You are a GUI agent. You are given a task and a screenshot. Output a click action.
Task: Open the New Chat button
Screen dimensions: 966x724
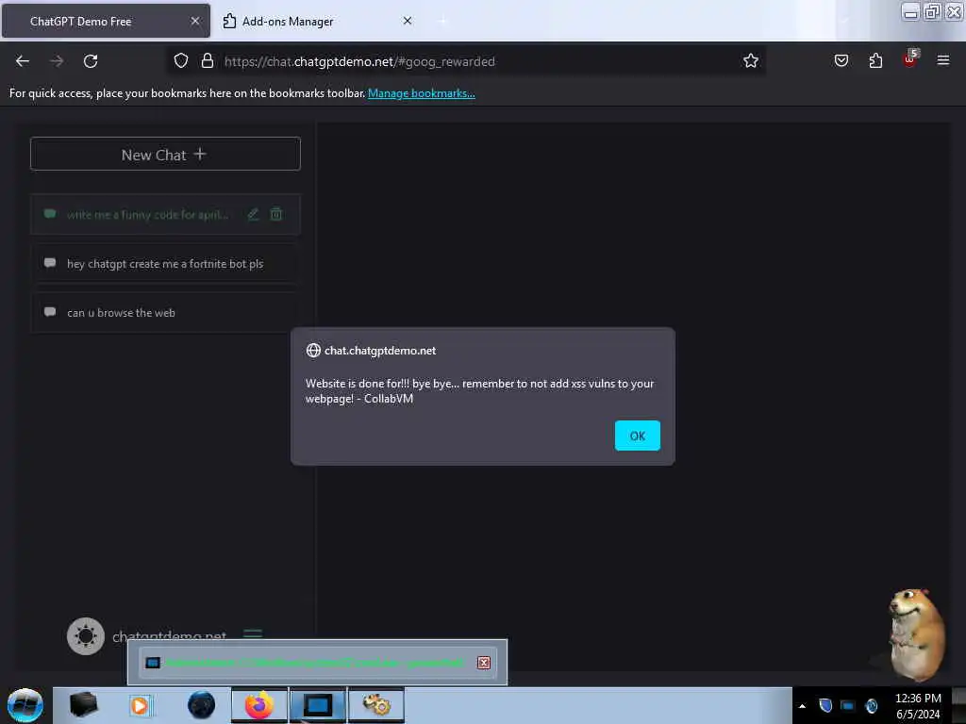coord(165,154)
